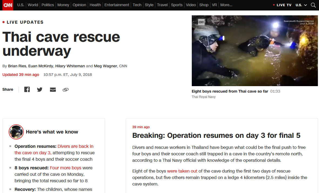Share article on Facebook
This screenshot has width=319, height=193.
pyautogui.click(x=27, y=89)
